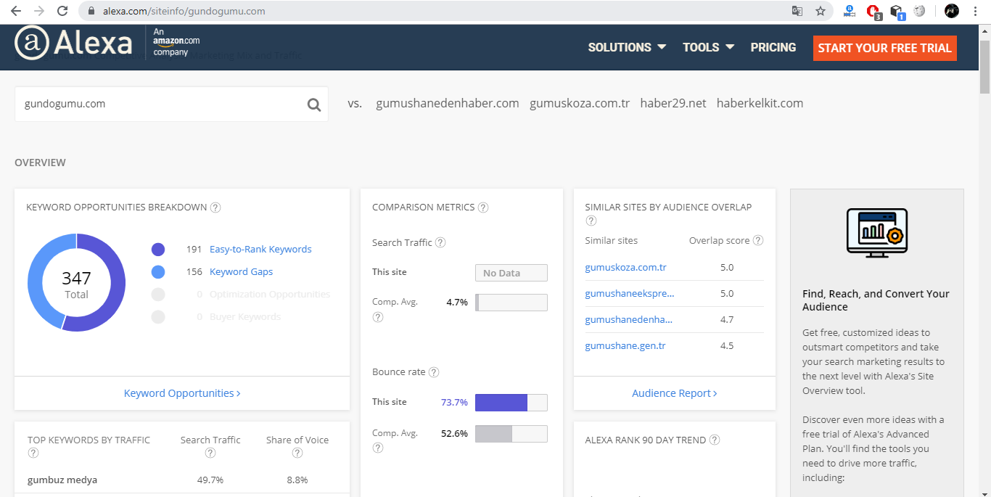Click the browser address bar URL
The width and height of the screenshot is (991, 497).
(184, 11)
